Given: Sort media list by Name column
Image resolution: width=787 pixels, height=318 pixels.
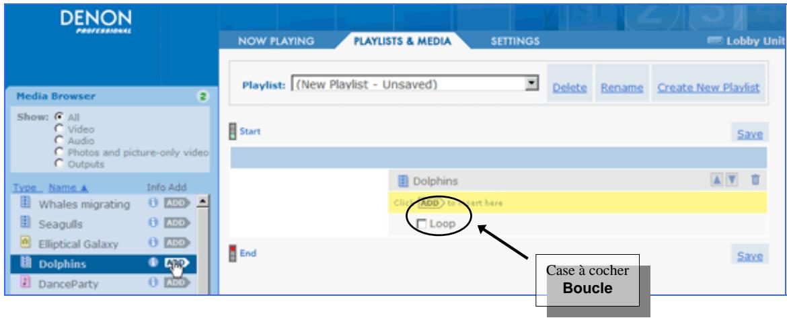Looking at the screenshot, I should (68, 188).
